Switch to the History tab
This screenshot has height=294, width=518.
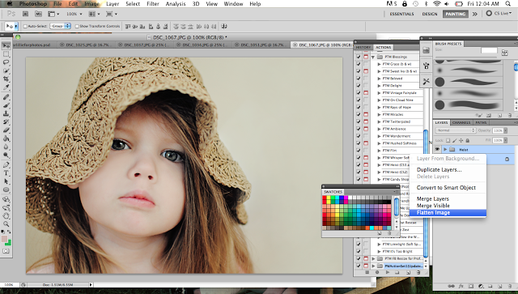(363, 47)
